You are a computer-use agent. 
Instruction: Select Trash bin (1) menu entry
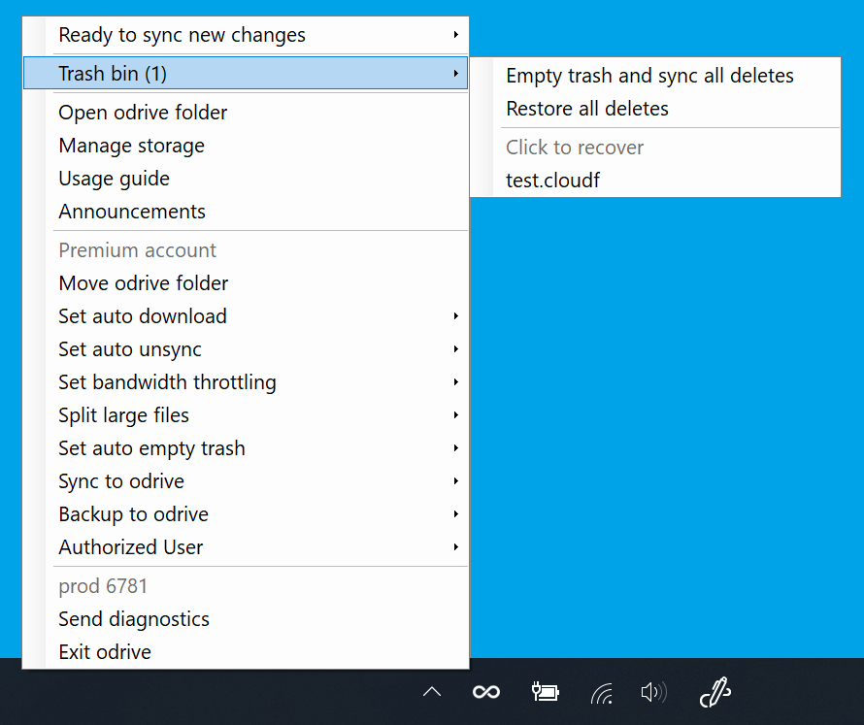point(246,73)
